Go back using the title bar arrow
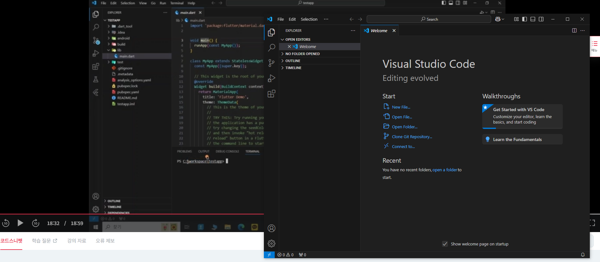This screenshot has width=600, height=262. point(351,19)
